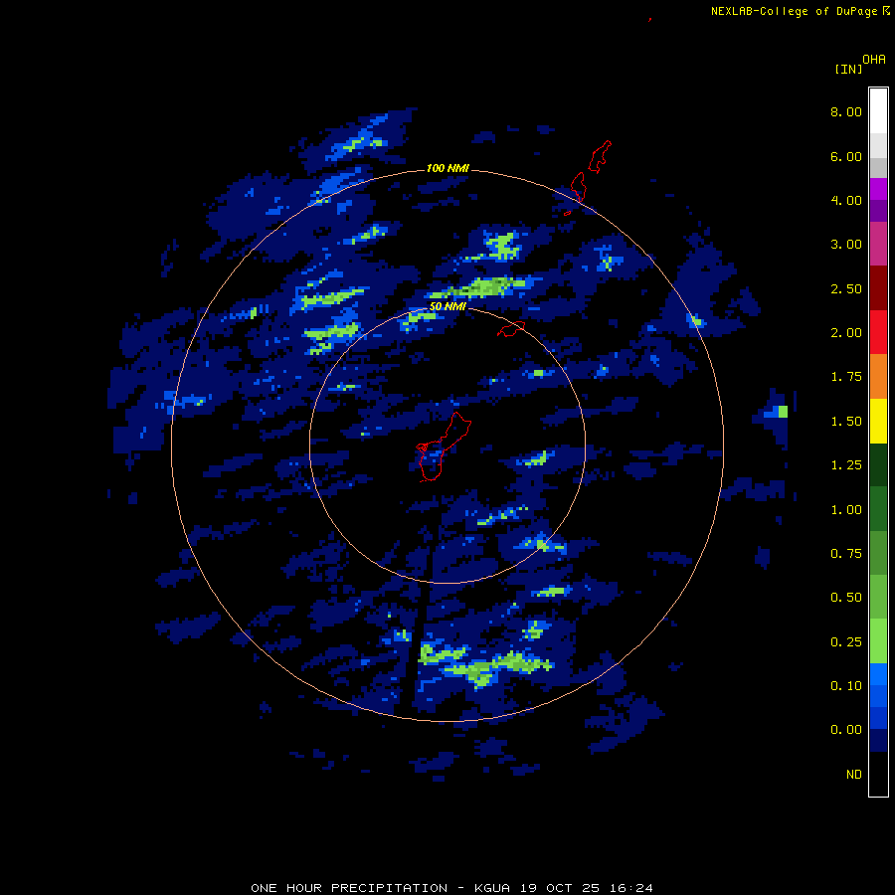Click the 2.00 legend value
This screenshot has width=895, height=895.
846,333
